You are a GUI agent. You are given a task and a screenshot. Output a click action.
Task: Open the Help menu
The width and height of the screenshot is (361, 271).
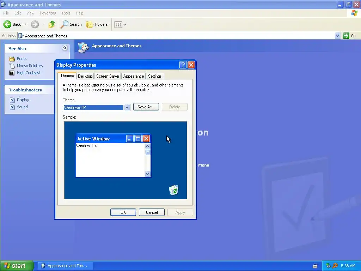tap(79, 13)
